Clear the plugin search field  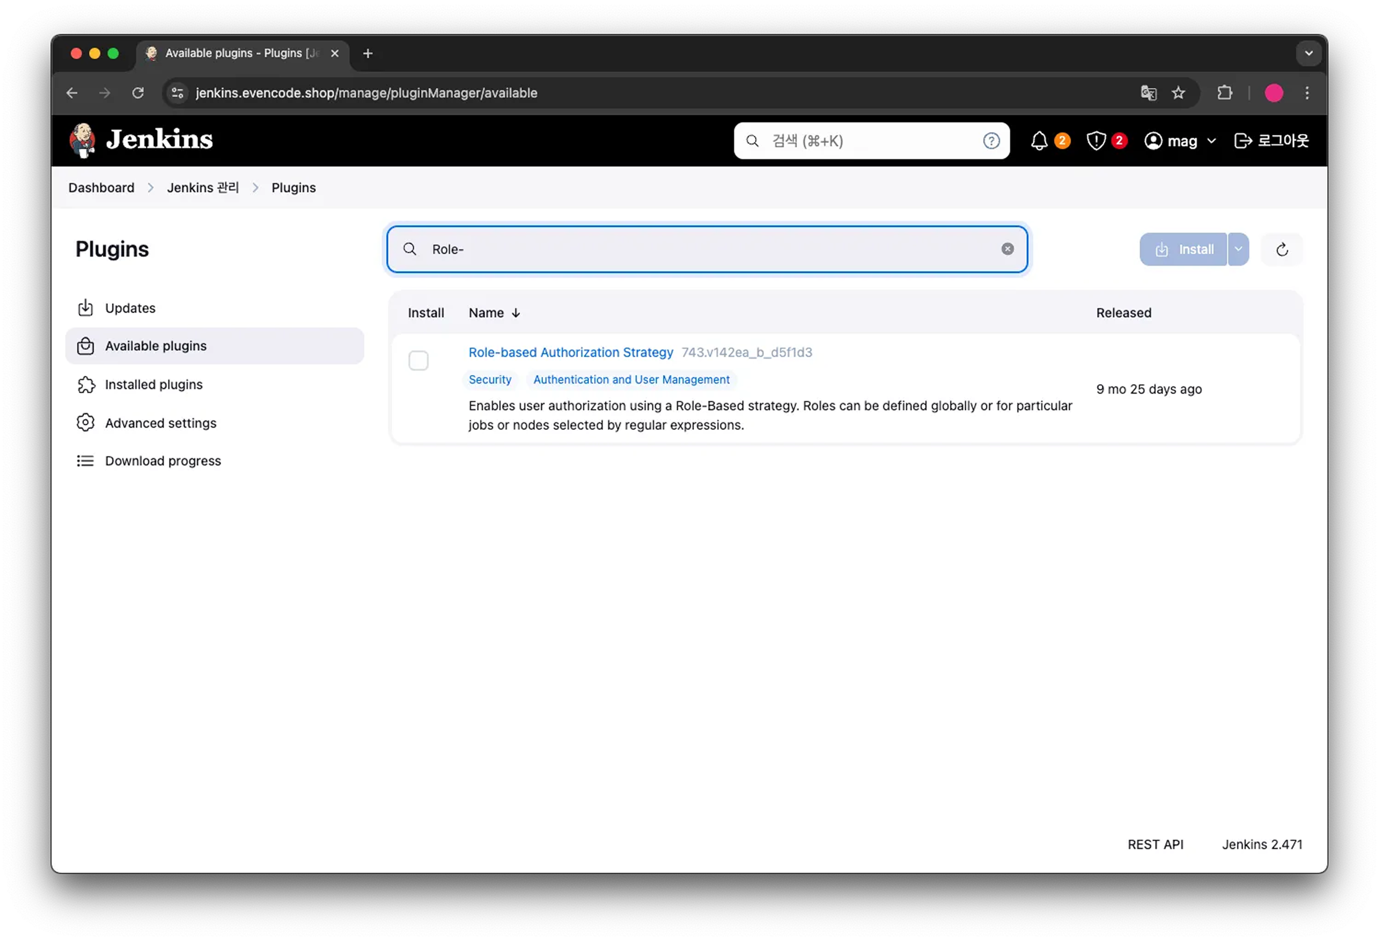[1007, 249]
